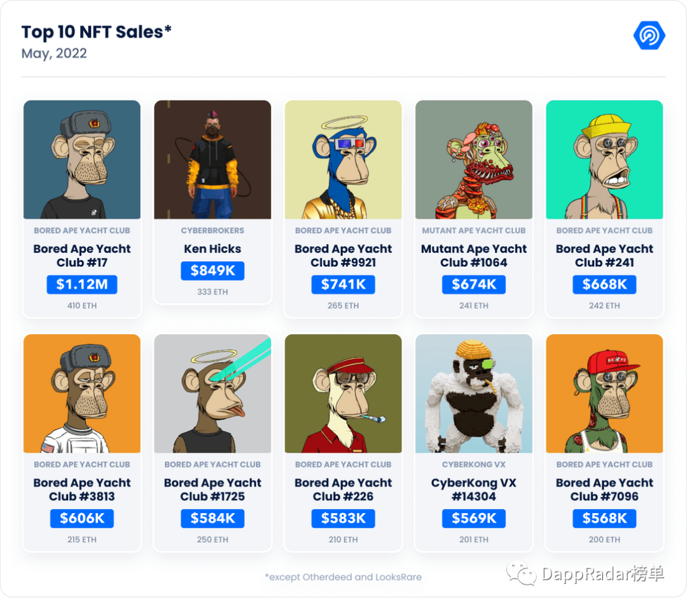Image resolution: width=687 pixels, height=606 pixels.
Task: Click the MUTANT APE YACHT CLUB collection label
Action: [x=474, y=230]
